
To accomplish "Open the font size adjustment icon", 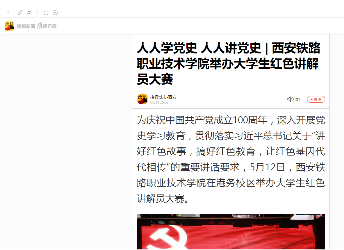I will click(29, 13).
